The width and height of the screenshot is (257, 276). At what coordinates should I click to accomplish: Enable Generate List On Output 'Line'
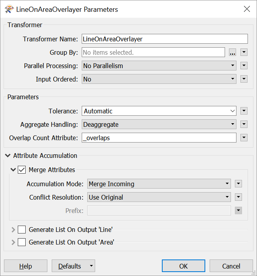coord(22,230)
